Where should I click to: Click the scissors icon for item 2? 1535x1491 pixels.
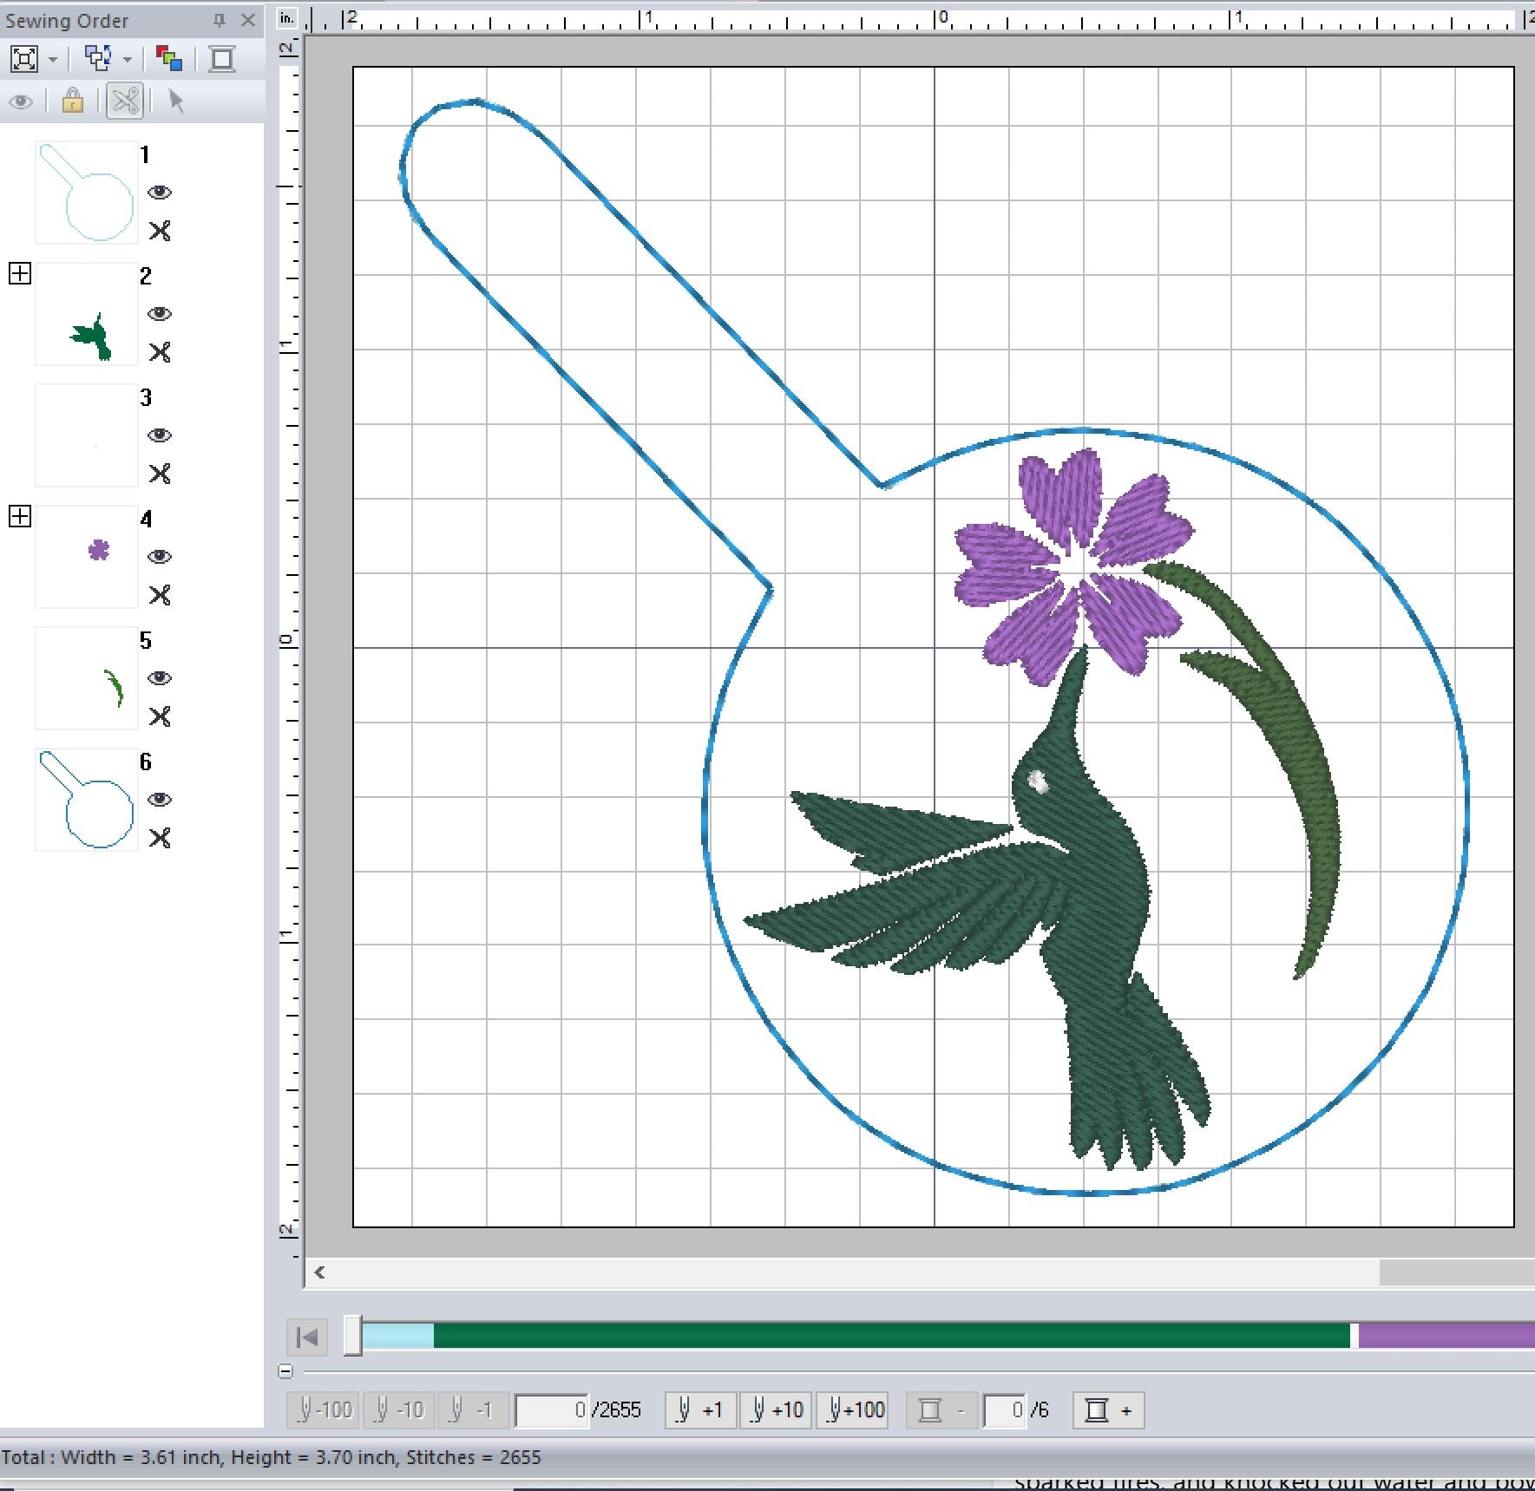pos(160,352)
